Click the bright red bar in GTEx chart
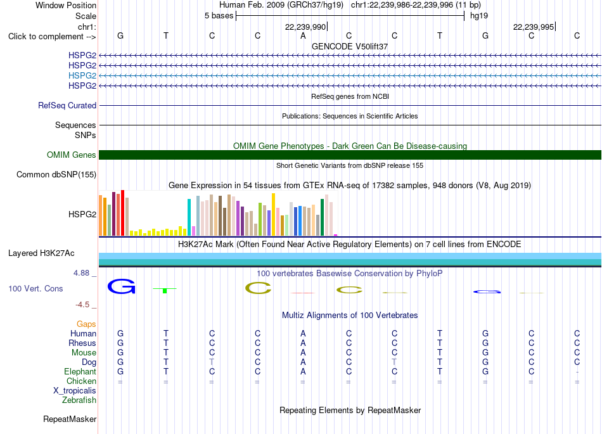The height and width of the screenshot is (434, 602). pos(122,213)
